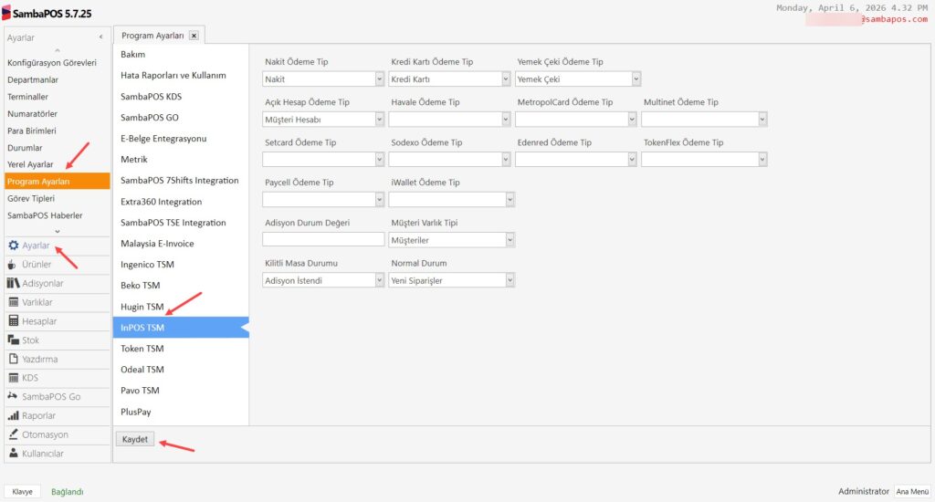Open Hesaplar calculator icon
935x502 pixels.
[14, 321]
